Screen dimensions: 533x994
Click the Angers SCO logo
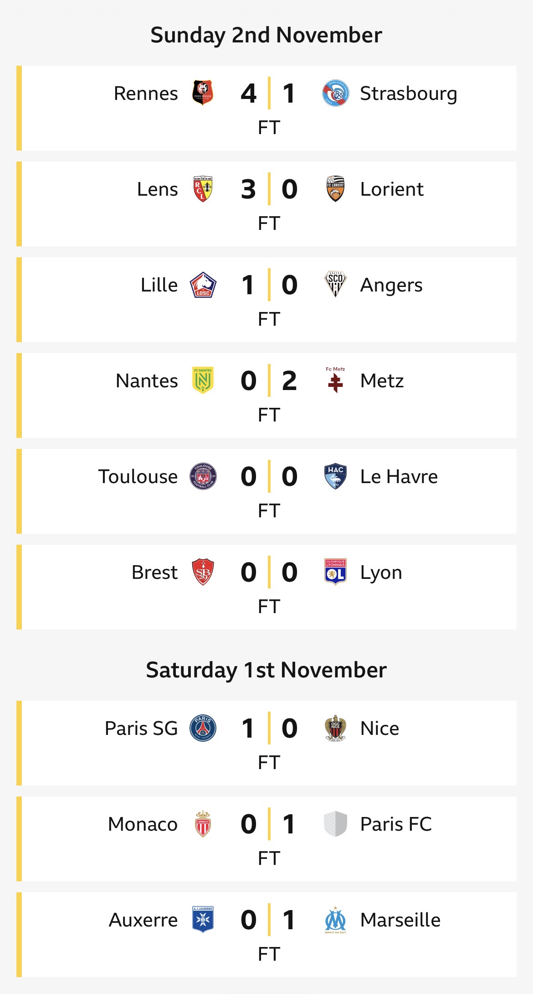click(335, 285)
